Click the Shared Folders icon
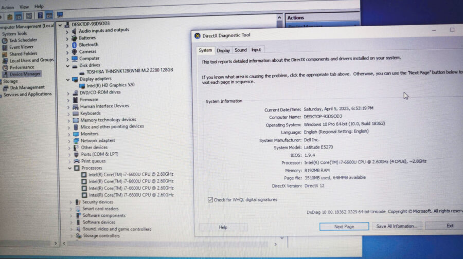The width and height of the screenshot is (463, 259). [5, 54]
